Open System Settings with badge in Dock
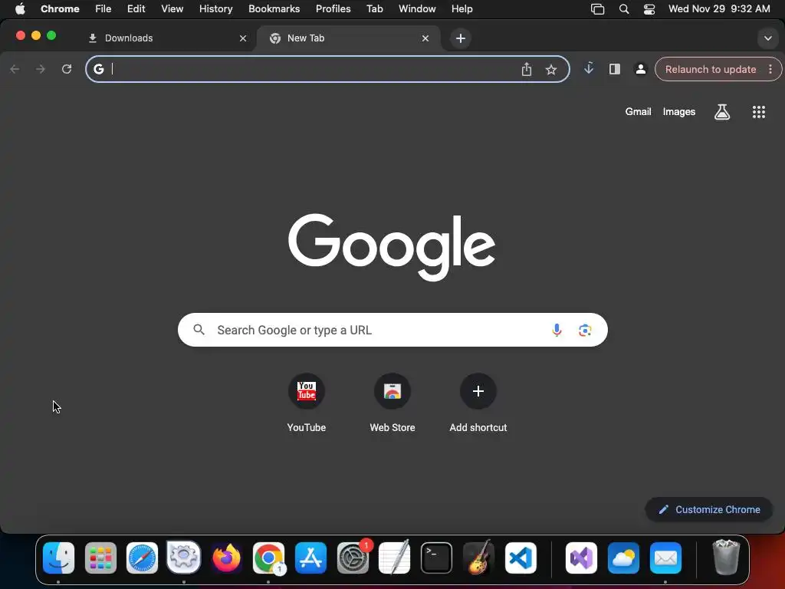Viewport: 785px width, 589px height. 353,558
